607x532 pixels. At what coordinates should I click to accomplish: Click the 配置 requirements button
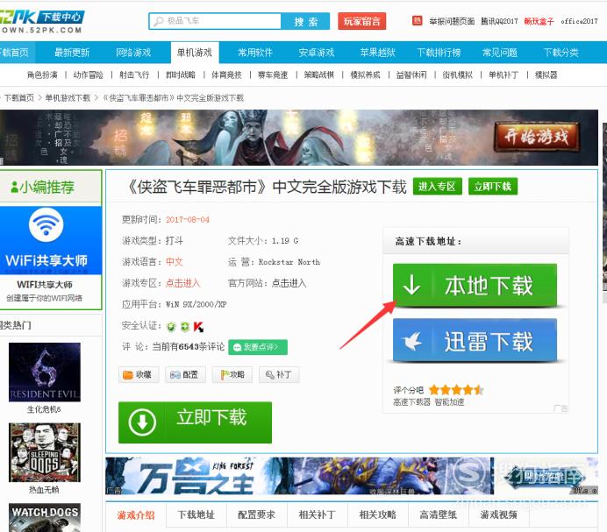(185, 374)
